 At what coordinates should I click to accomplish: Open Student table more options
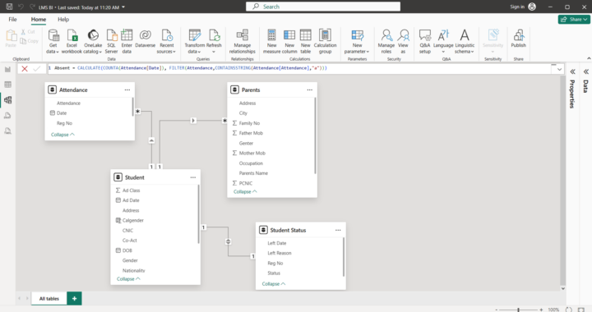(x=193, y=177)
